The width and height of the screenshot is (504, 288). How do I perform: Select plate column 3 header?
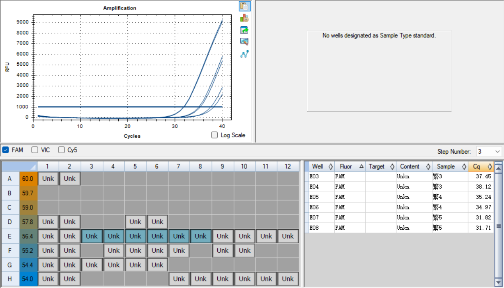[x=92, y=166]
